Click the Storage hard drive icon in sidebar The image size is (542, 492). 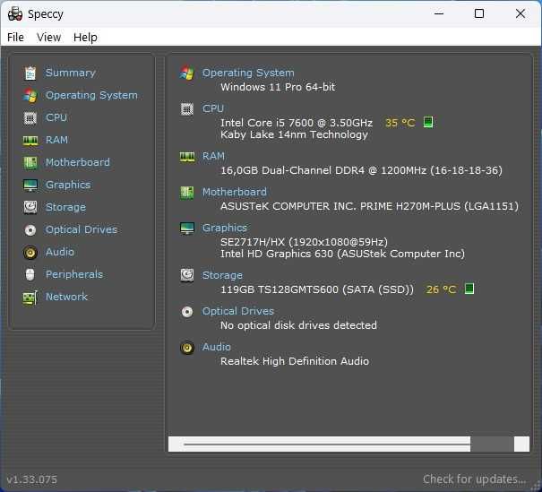[30, 207]
